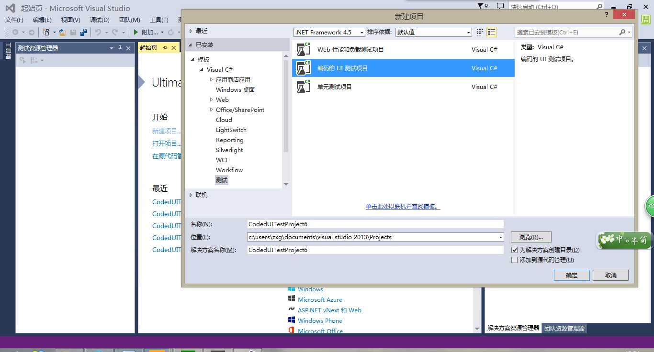The image size is (654, 352).
Task: Click the refresh icon beside 附加
Action: [x=171, y=33]
